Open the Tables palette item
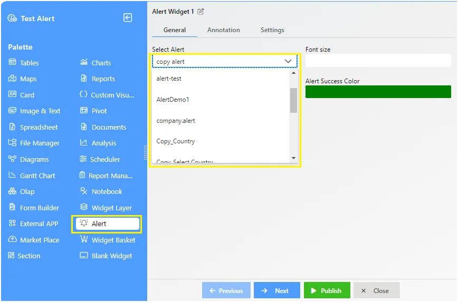The height and width of the screenshot is (302, 458). [24, 63]
